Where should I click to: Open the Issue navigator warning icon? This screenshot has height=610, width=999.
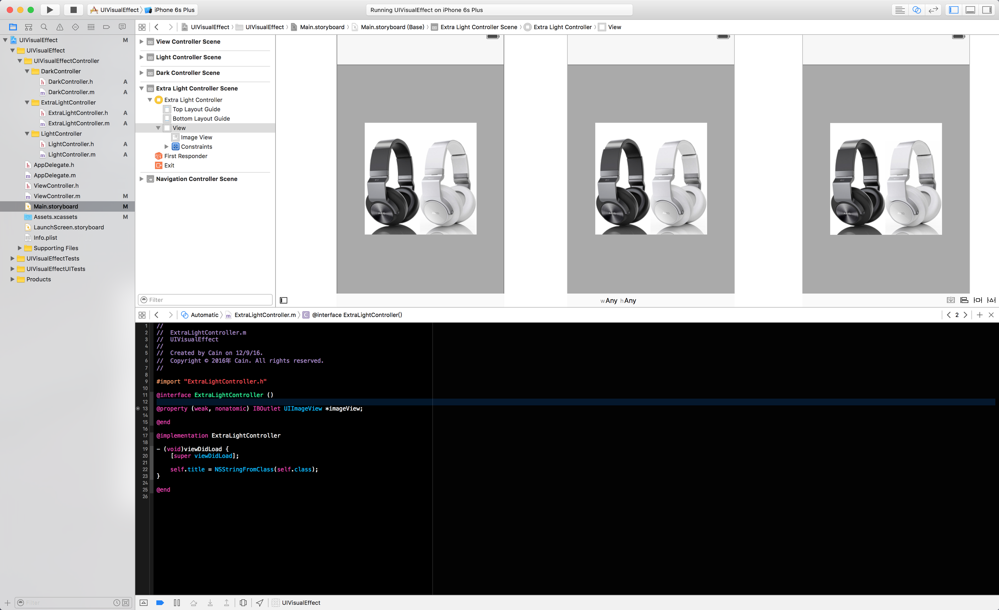click(x=59, y=27)
